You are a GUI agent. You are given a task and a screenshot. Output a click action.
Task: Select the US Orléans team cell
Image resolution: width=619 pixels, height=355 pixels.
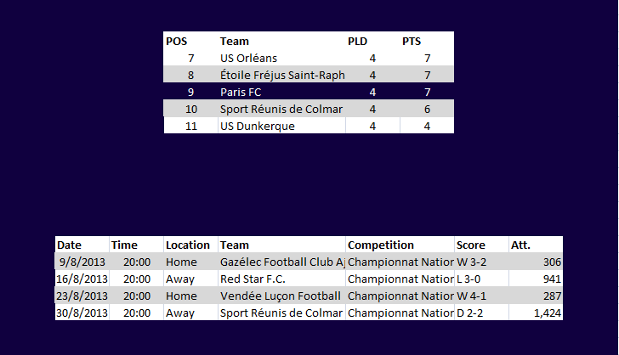(282, 58)
